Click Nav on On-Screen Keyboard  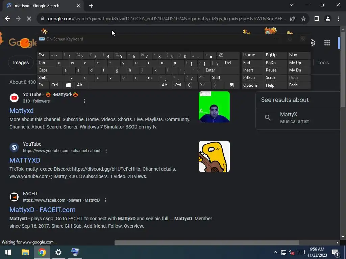pos(299,55)
